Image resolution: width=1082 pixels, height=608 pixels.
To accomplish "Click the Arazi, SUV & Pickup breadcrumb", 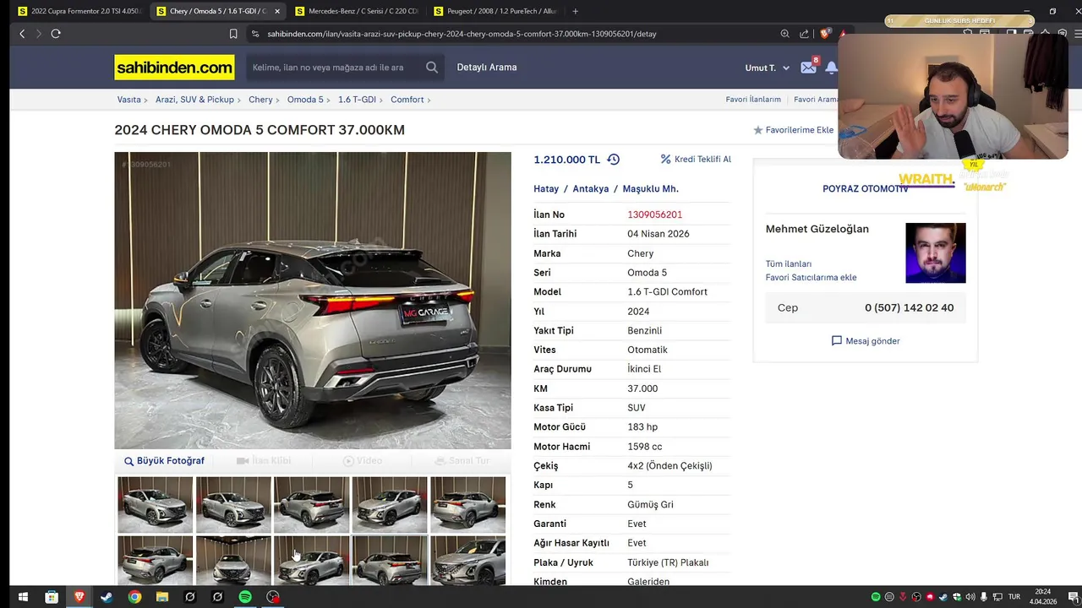I will 194,100.
